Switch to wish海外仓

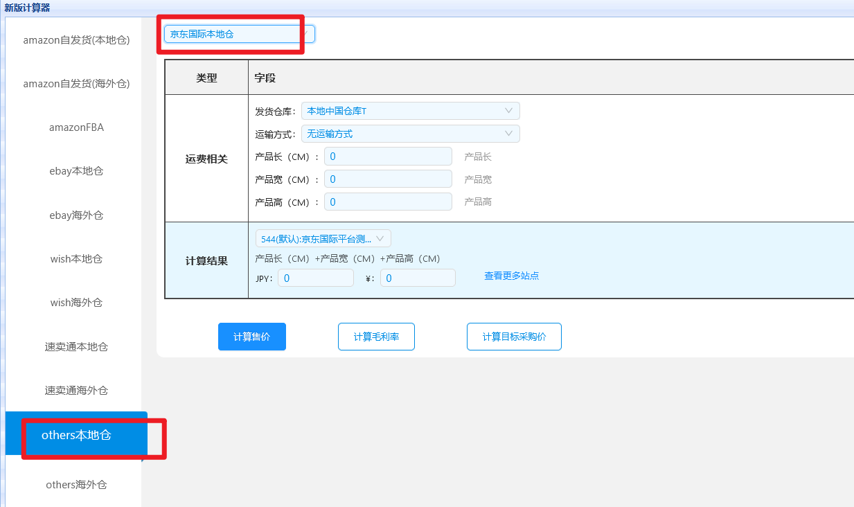(x=76, y=303)
